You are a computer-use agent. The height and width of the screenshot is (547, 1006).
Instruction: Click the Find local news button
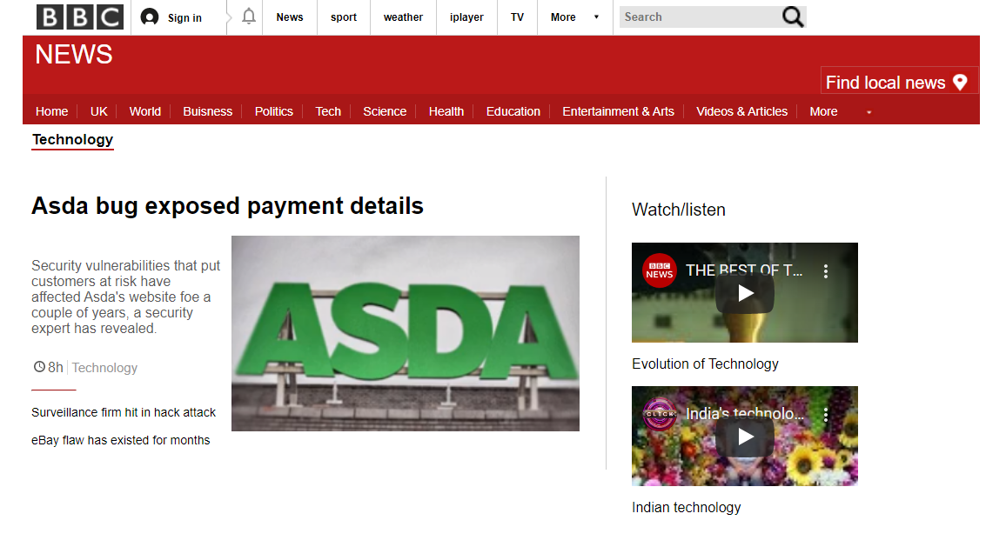(899, 81)
